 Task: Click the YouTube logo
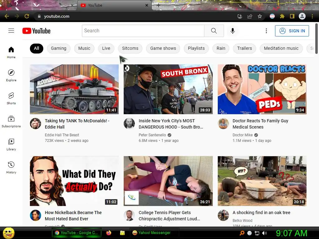pos(36,31)
